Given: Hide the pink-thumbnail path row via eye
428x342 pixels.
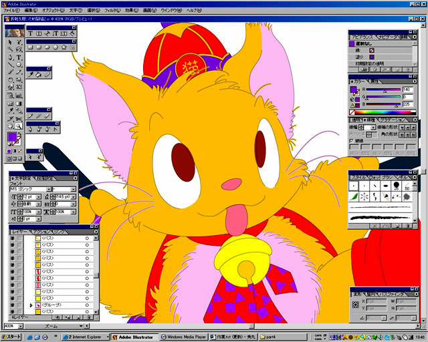Looking at the screenshot, I should coord(12,285).
